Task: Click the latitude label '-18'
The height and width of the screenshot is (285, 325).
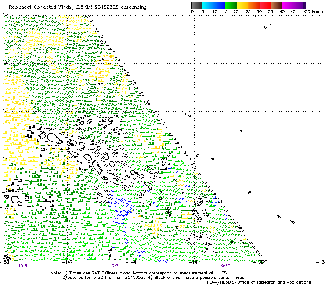Action: [x=4, y=207]
